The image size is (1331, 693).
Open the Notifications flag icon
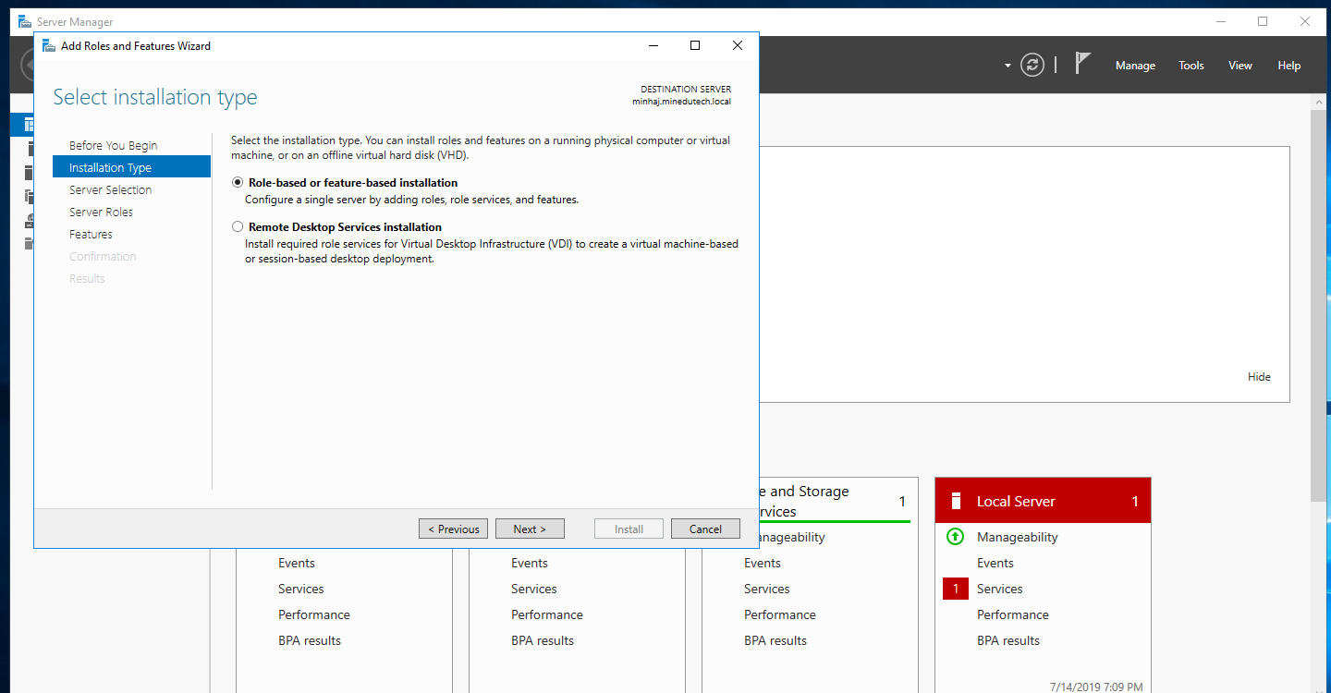point(1082,64)
